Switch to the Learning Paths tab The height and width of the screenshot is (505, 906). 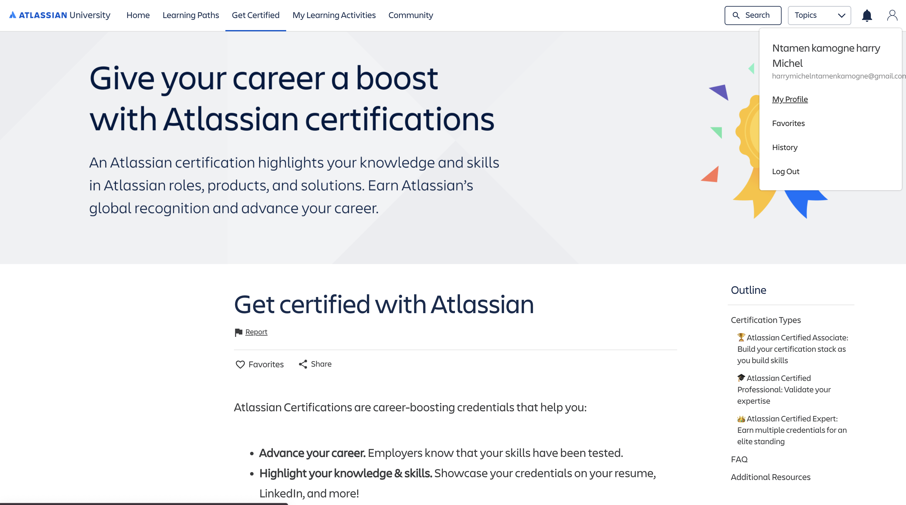190,15
